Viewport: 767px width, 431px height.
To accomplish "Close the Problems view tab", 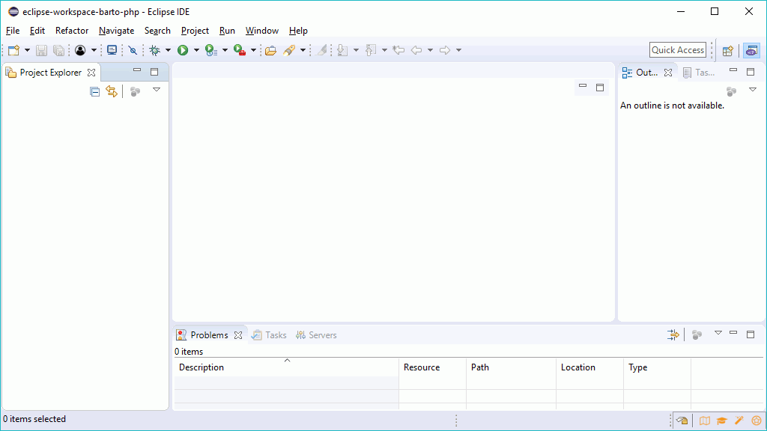I will point(238,335).
